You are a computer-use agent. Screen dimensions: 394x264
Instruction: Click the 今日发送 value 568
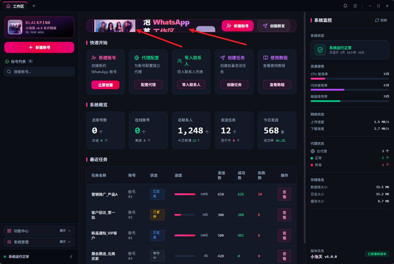(271, 131)
